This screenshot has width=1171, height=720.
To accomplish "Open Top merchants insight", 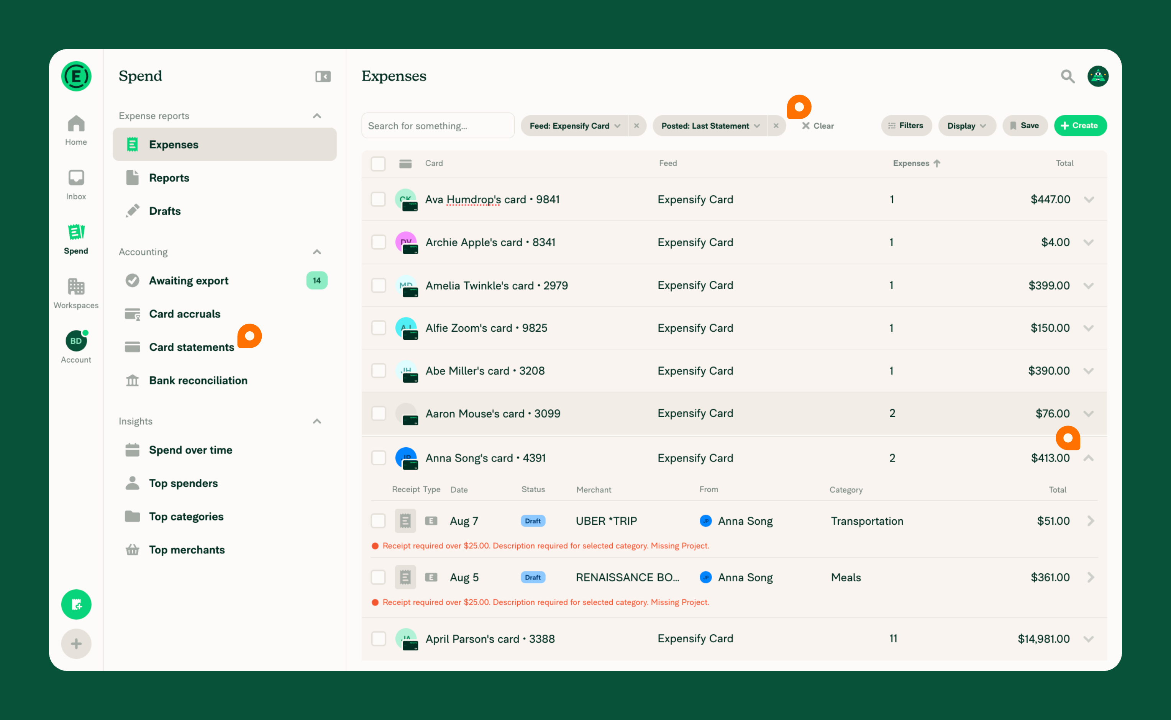I will [225, 550].
